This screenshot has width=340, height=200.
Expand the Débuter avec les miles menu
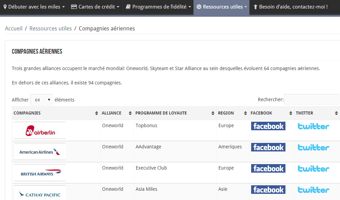click(x=34, y=7)
